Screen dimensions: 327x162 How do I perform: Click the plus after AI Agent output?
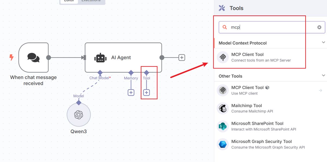[181, 57]
